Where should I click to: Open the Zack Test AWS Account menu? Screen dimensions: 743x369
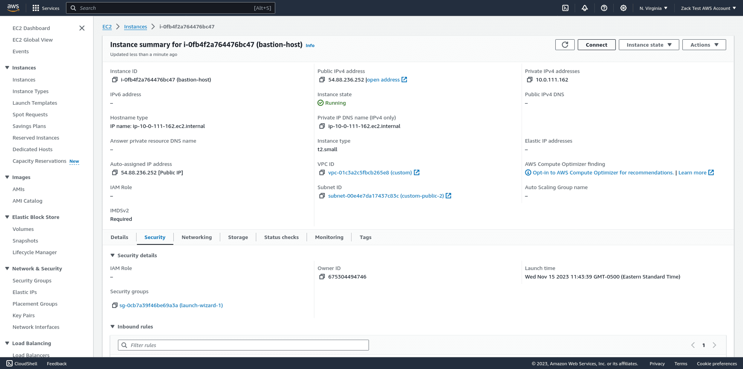[x=708, y=8]
